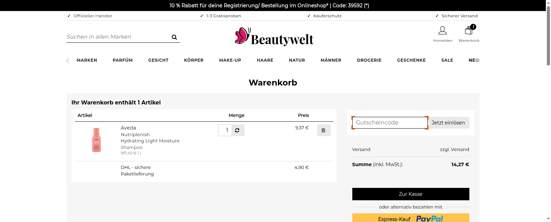This screenshot has height=222, width=551.
Task: Open the Anmelden account icon
Action: tap(443, 31)
